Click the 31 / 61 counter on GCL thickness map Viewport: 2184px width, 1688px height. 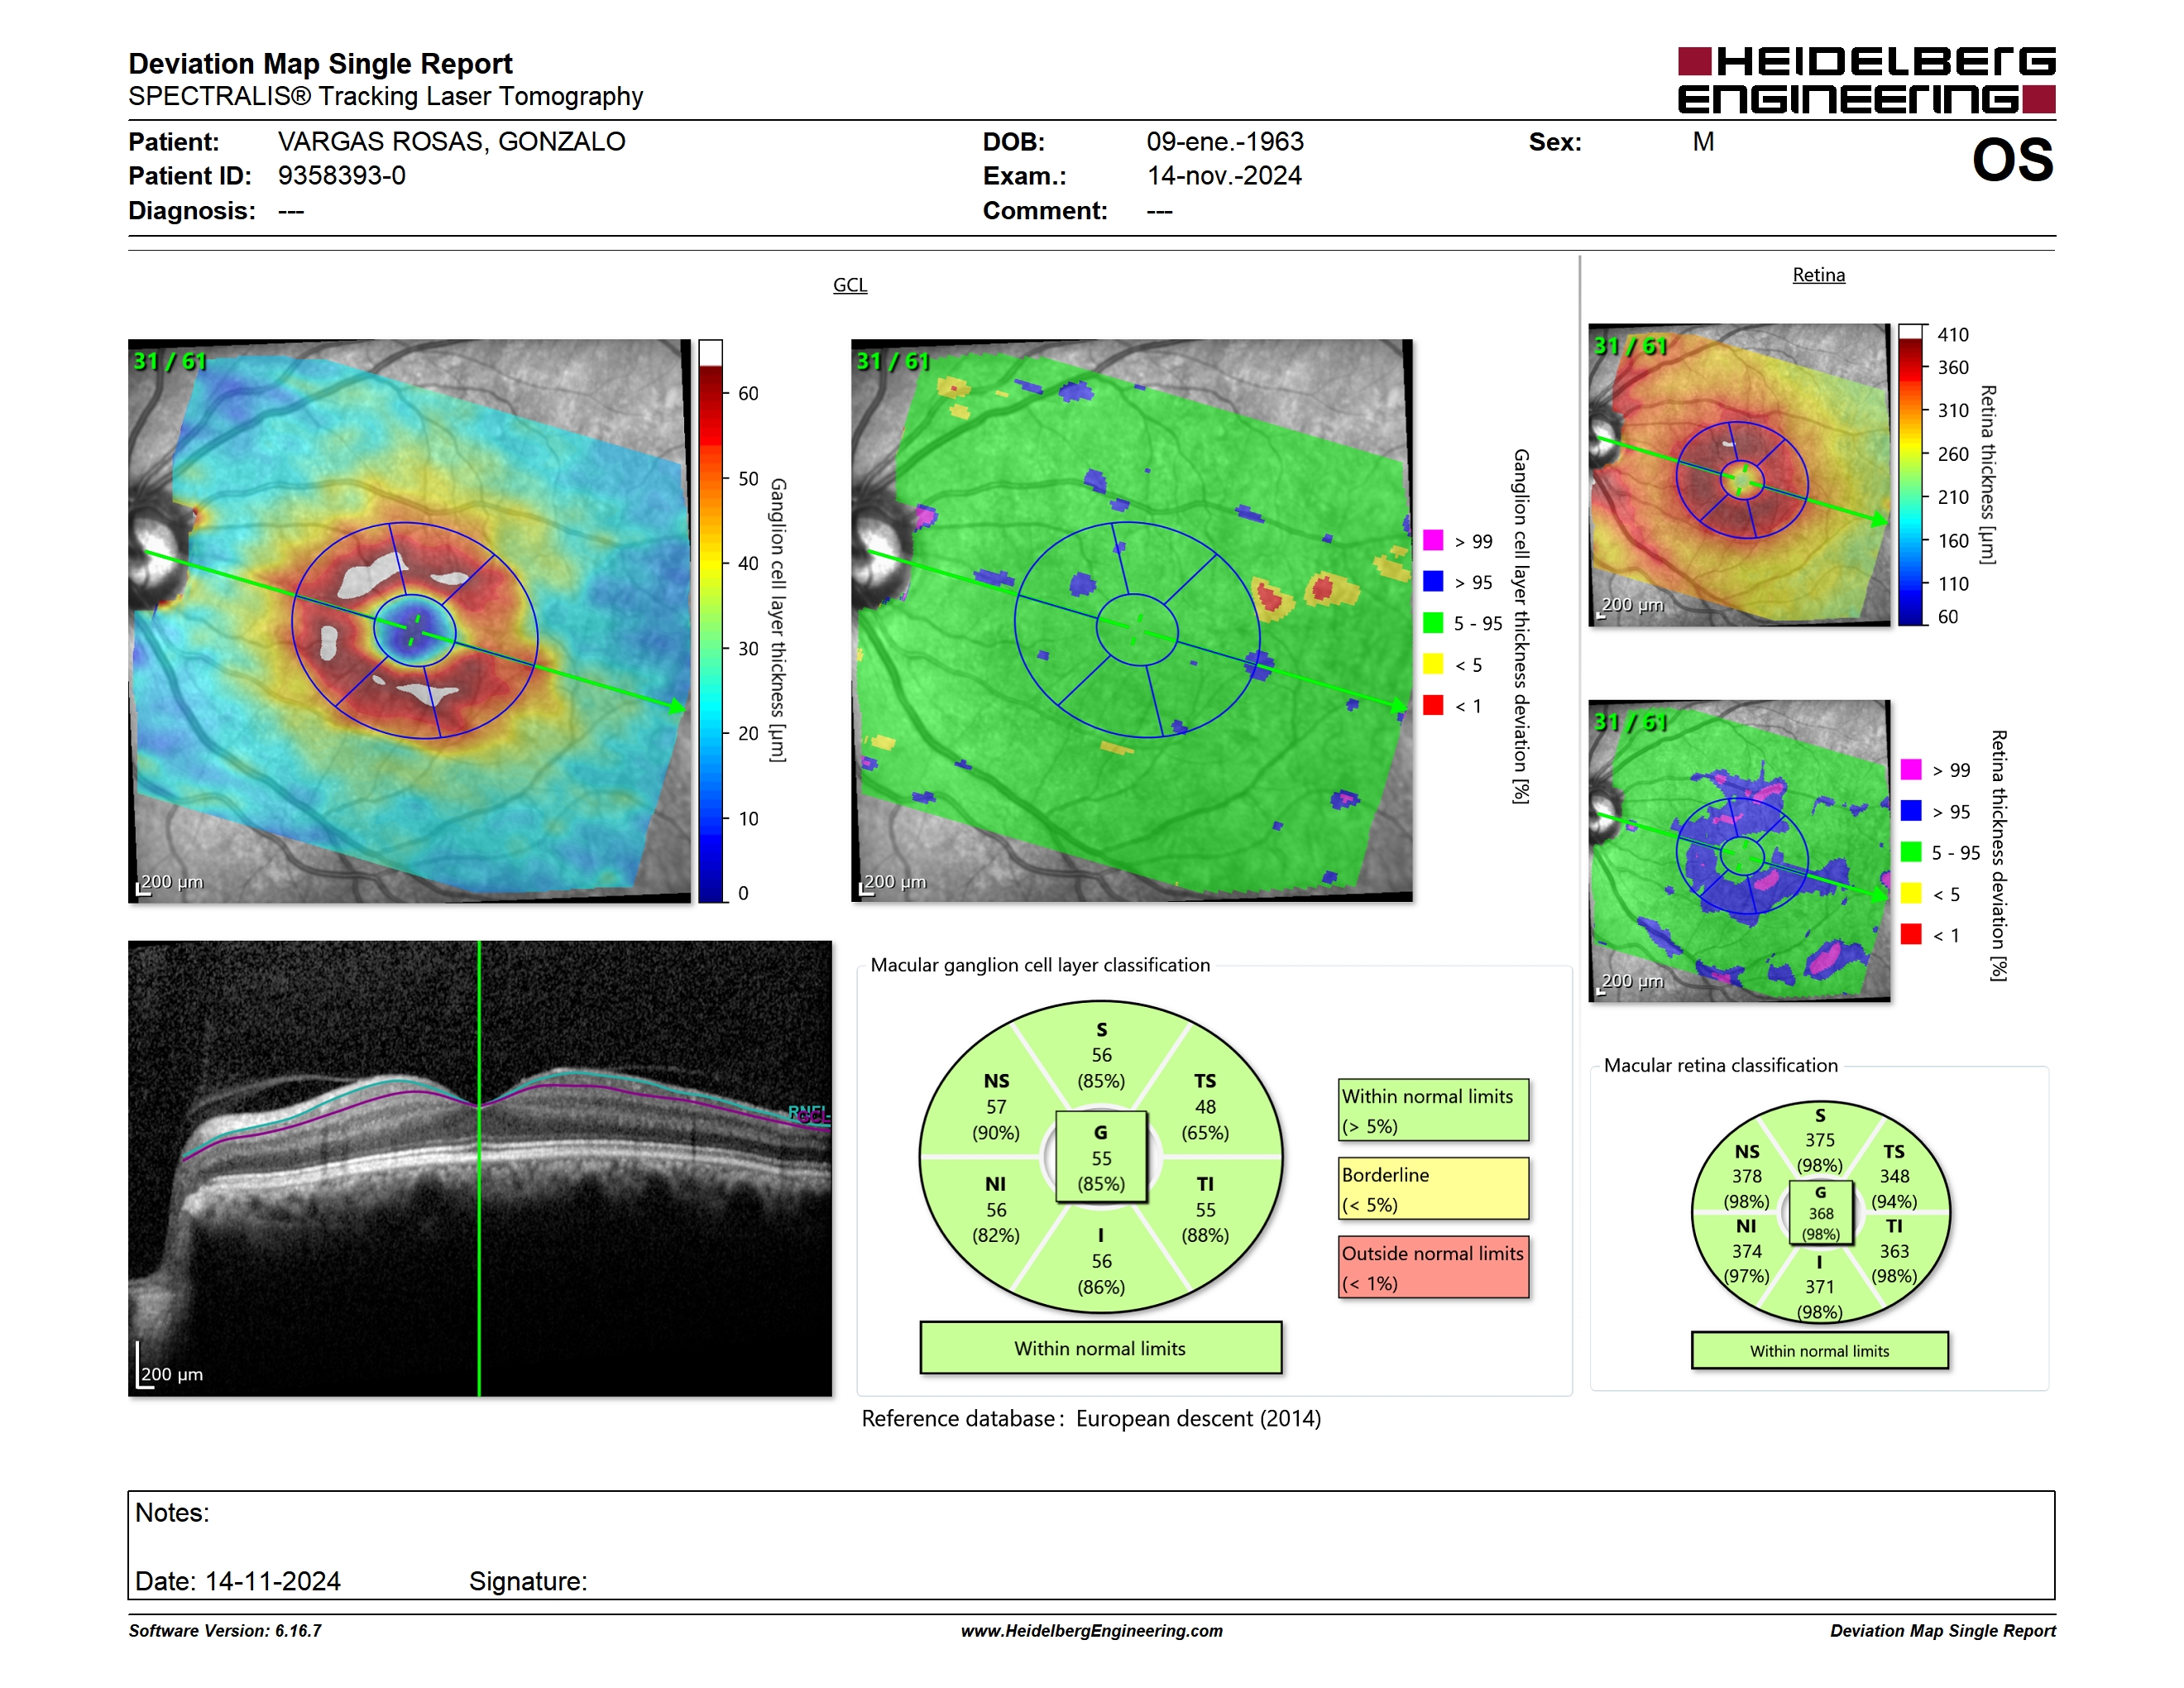(170, 361)
